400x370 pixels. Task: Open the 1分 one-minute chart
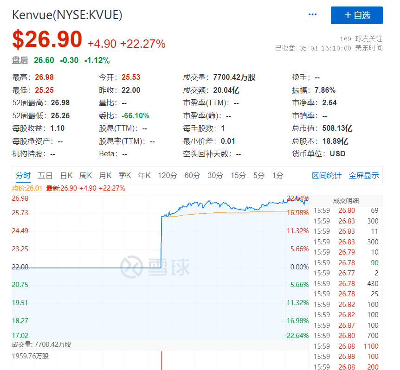tap(277, 175)
